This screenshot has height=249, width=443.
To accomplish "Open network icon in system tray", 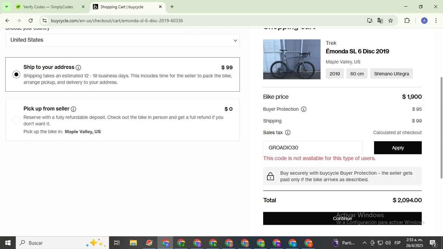I will tap(380, 243).
